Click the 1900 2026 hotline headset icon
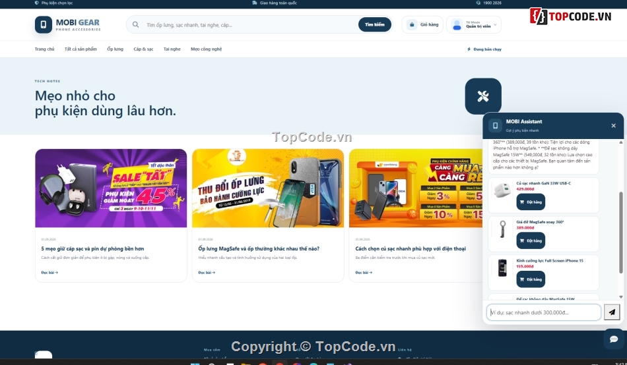627x365 pixels. click(478, 3)
